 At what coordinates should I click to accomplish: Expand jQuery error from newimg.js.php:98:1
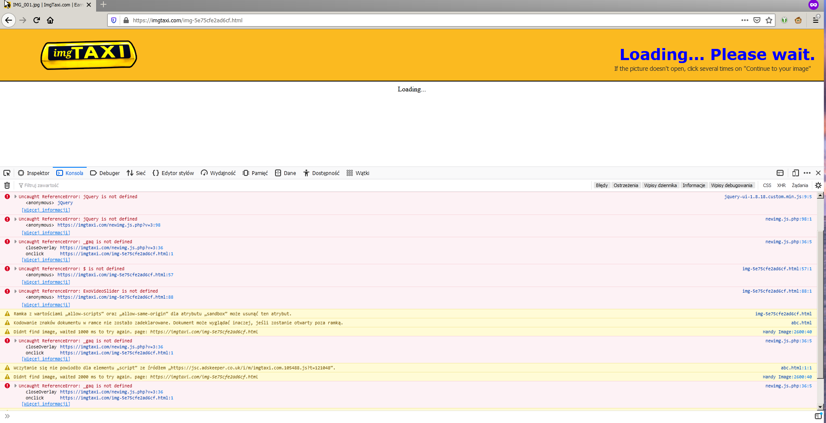[15, 219]
